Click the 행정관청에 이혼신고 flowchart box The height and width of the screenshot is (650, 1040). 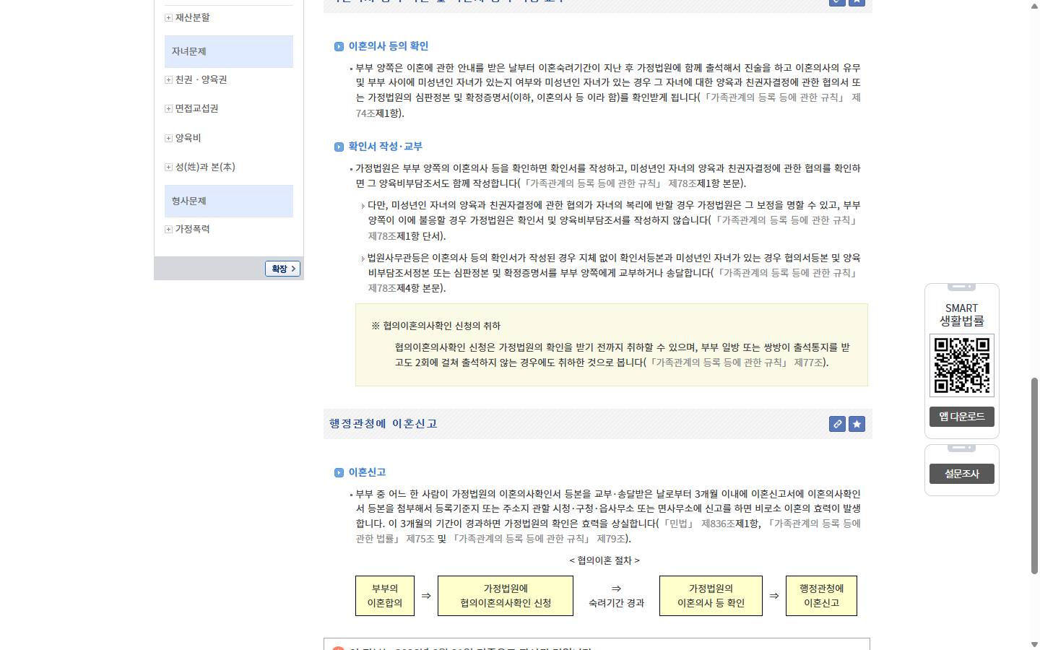[822, 596]
